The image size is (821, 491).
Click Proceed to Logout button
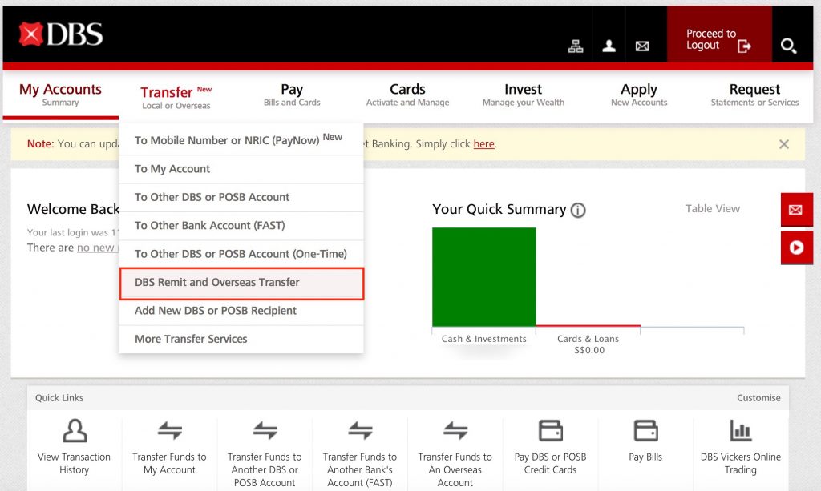click(719, 34)
